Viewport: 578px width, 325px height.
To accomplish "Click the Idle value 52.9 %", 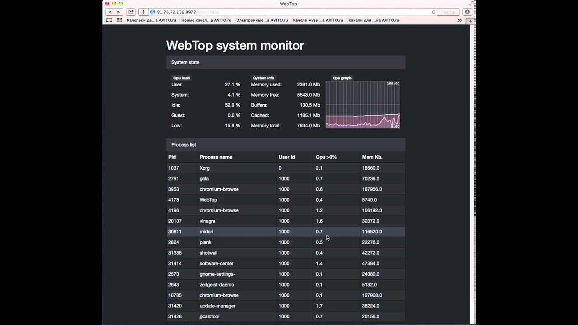I will (x=233, y=105).
